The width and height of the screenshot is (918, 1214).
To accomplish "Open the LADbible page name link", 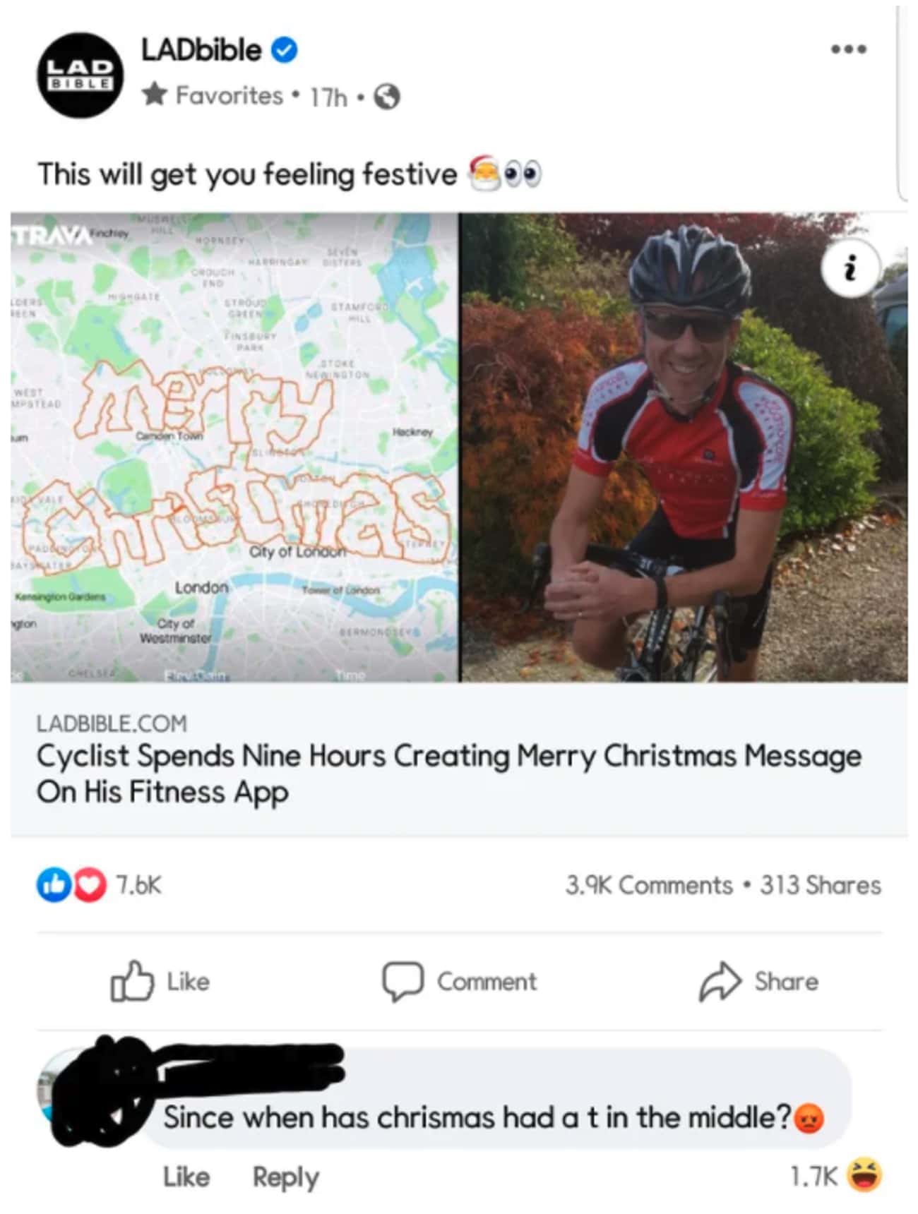I will point(201,51).
